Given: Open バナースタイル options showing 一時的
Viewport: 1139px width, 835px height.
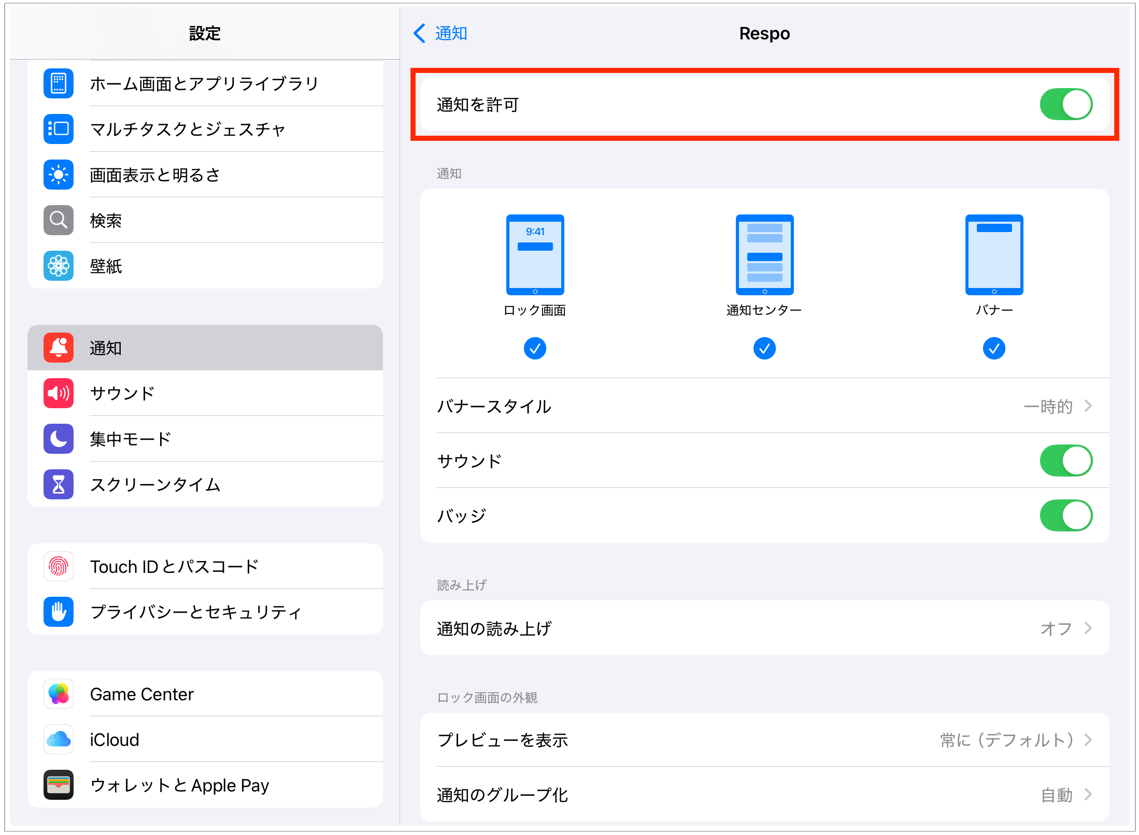Looking at the screenshot, I should pos(764,406).
